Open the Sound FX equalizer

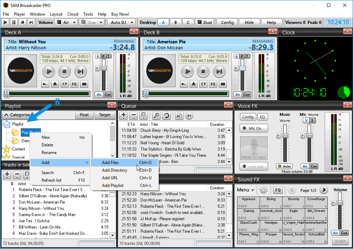coord(278,190)
